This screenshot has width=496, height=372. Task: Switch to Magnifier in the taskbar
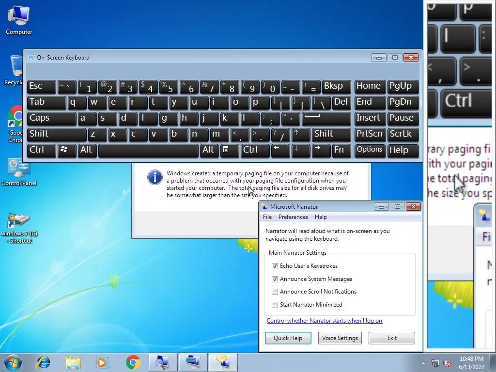[163, 362]
